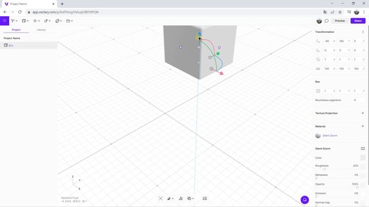The image size is (369, 207).
Task: Select the Box object in the project tree
Action: [x=28, y=45]
